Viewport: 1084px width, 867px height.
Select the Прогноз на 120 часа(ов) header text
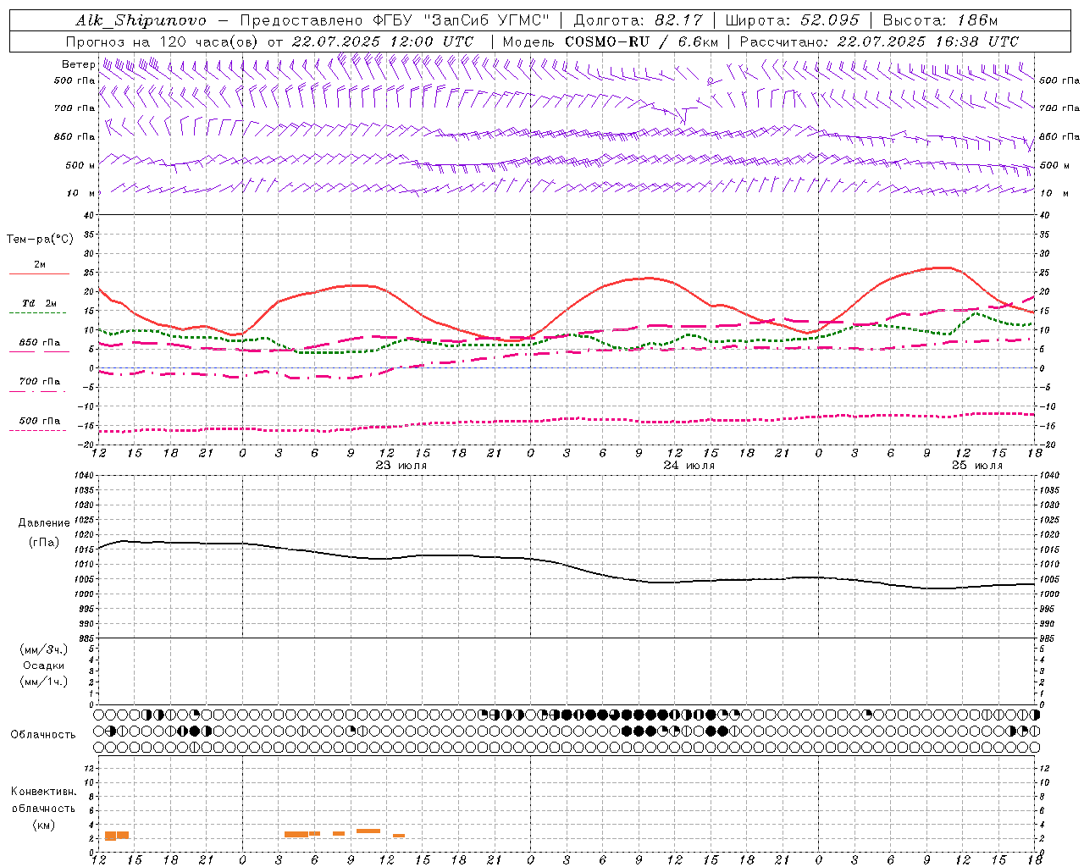pyautogui.click(x=161, y=41)
